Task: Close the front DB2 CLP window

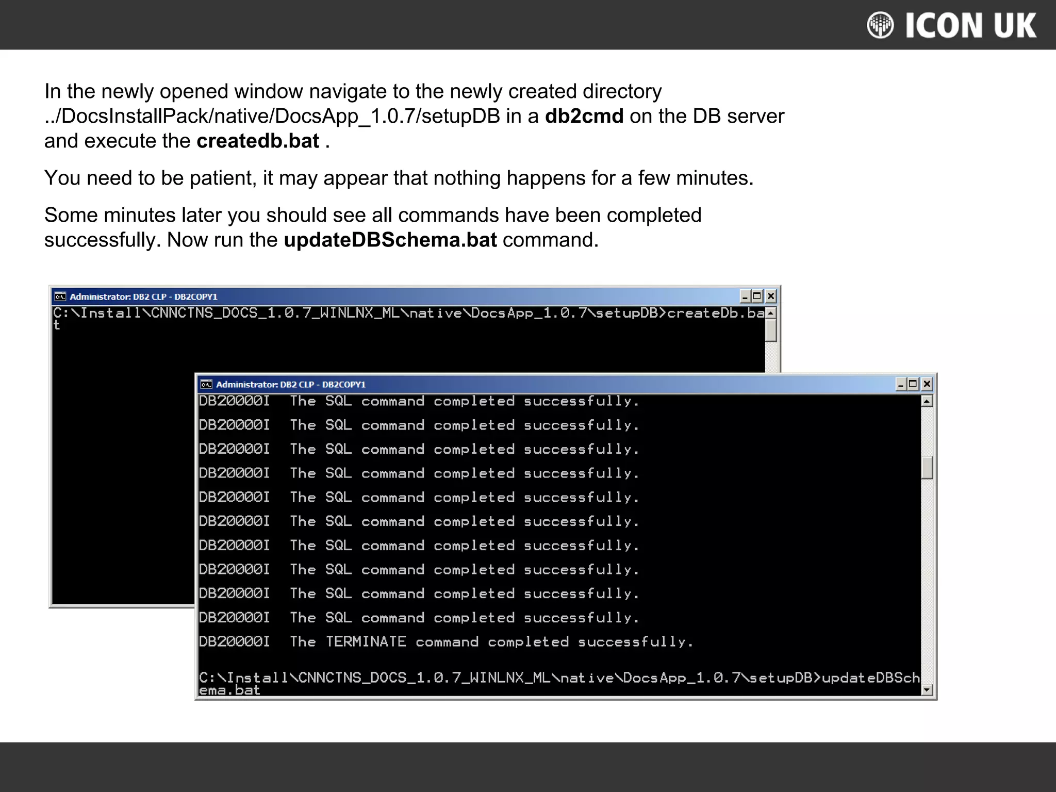Action: (927, 384)
